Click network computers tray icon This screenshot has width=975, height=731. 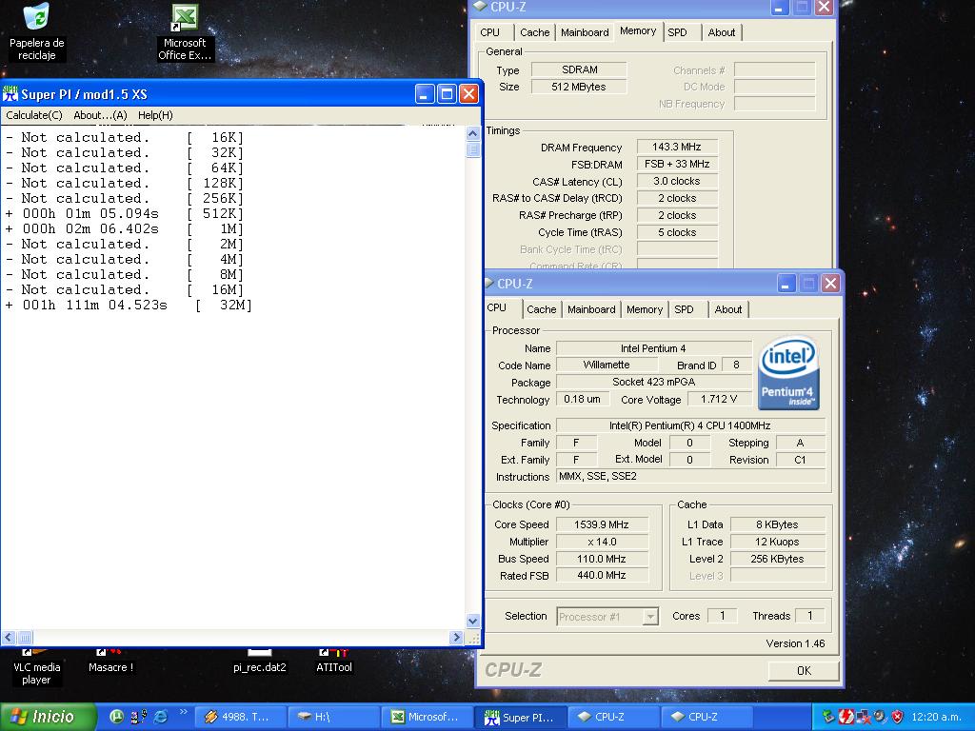[x=863, y=717]
